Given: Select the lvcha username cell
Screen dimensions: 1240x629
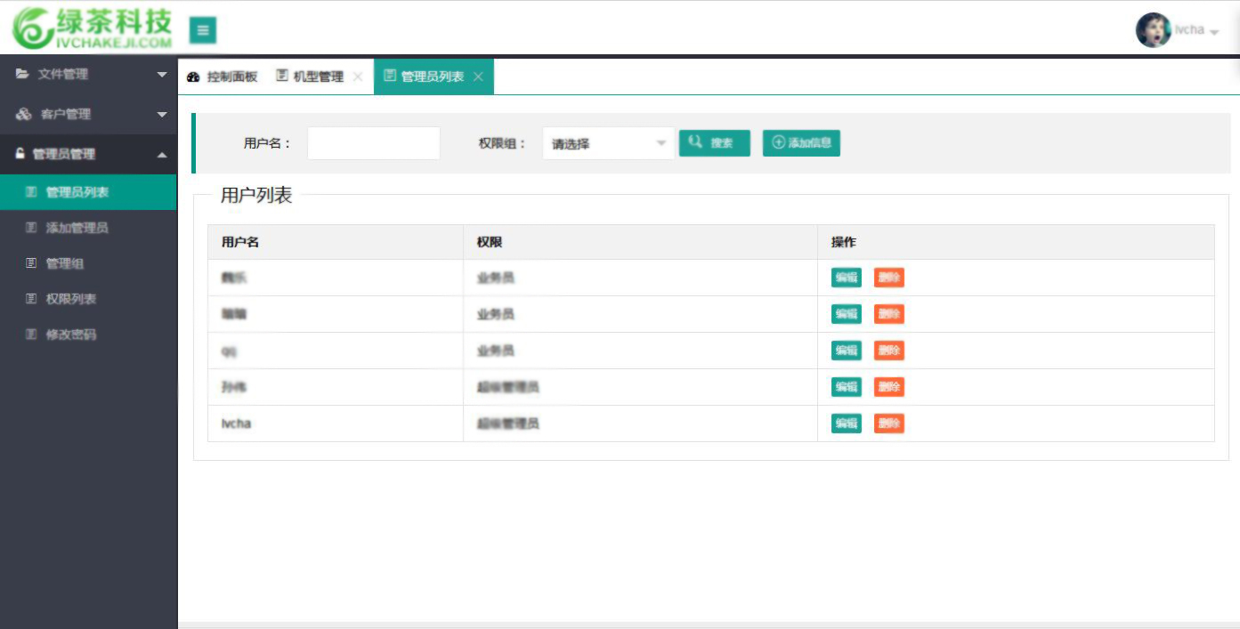Looking at the screenshot, I should tap(336, 423).
